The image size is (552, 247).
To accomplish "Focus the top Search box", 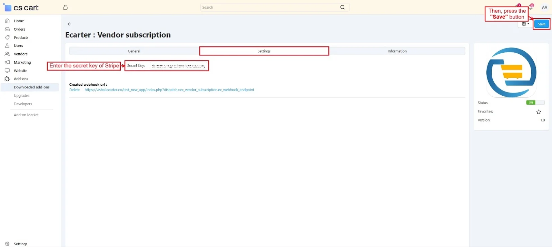I will tap(269, 7).
